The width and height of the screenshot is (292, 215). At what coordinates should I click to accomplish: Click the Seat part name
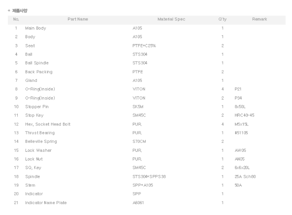coord(30,45)
